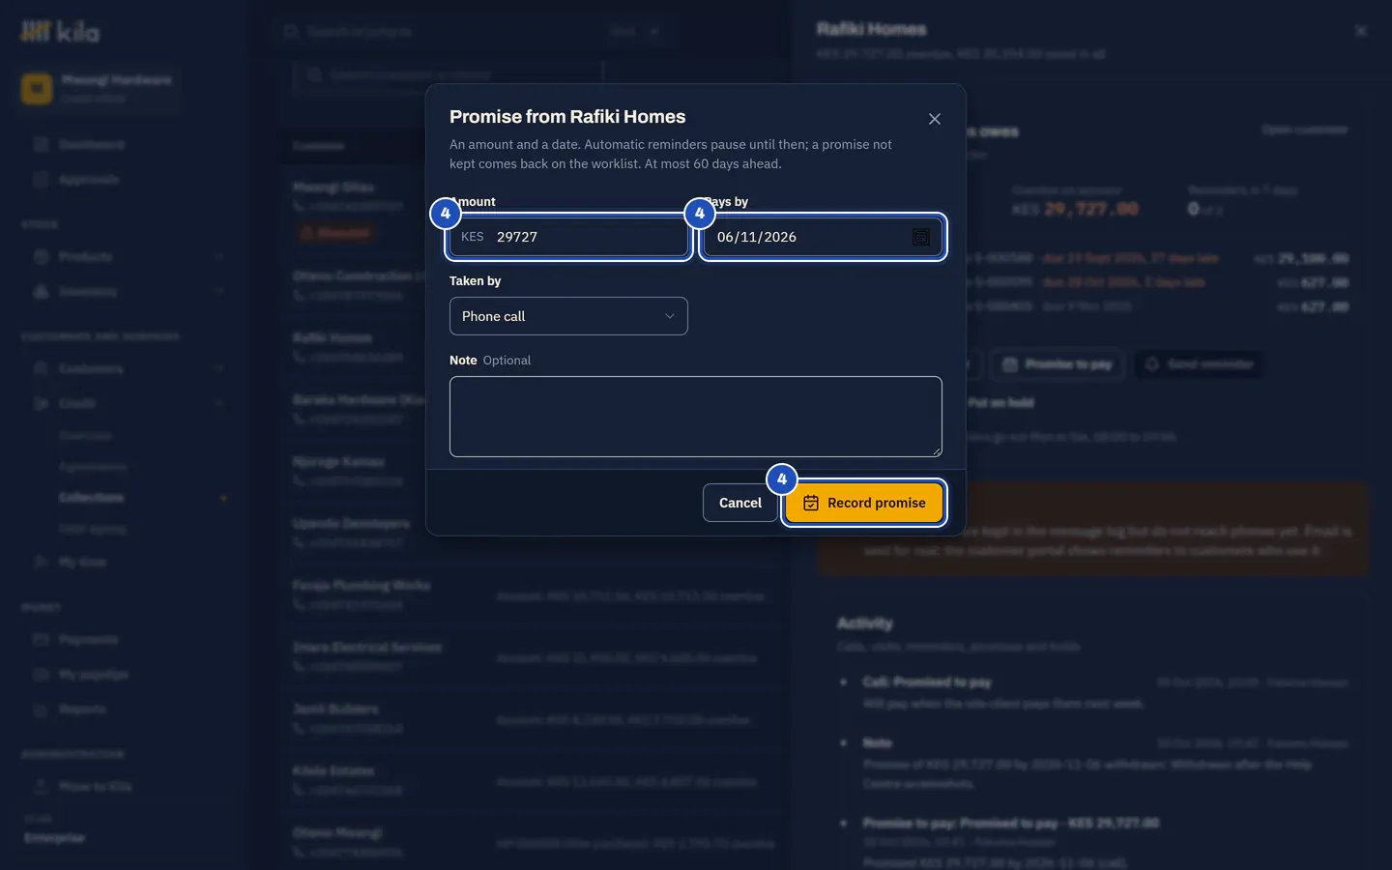Click the Pays by date field

(x=823, y=237)
